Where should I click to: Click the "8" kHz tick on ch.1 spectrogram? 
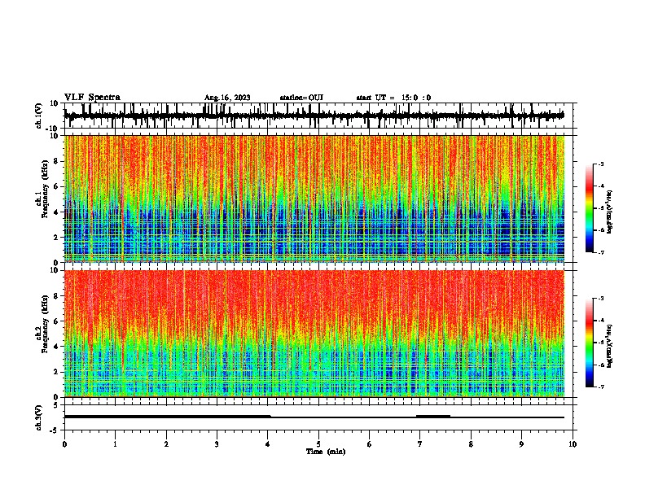tap(56, 161)
